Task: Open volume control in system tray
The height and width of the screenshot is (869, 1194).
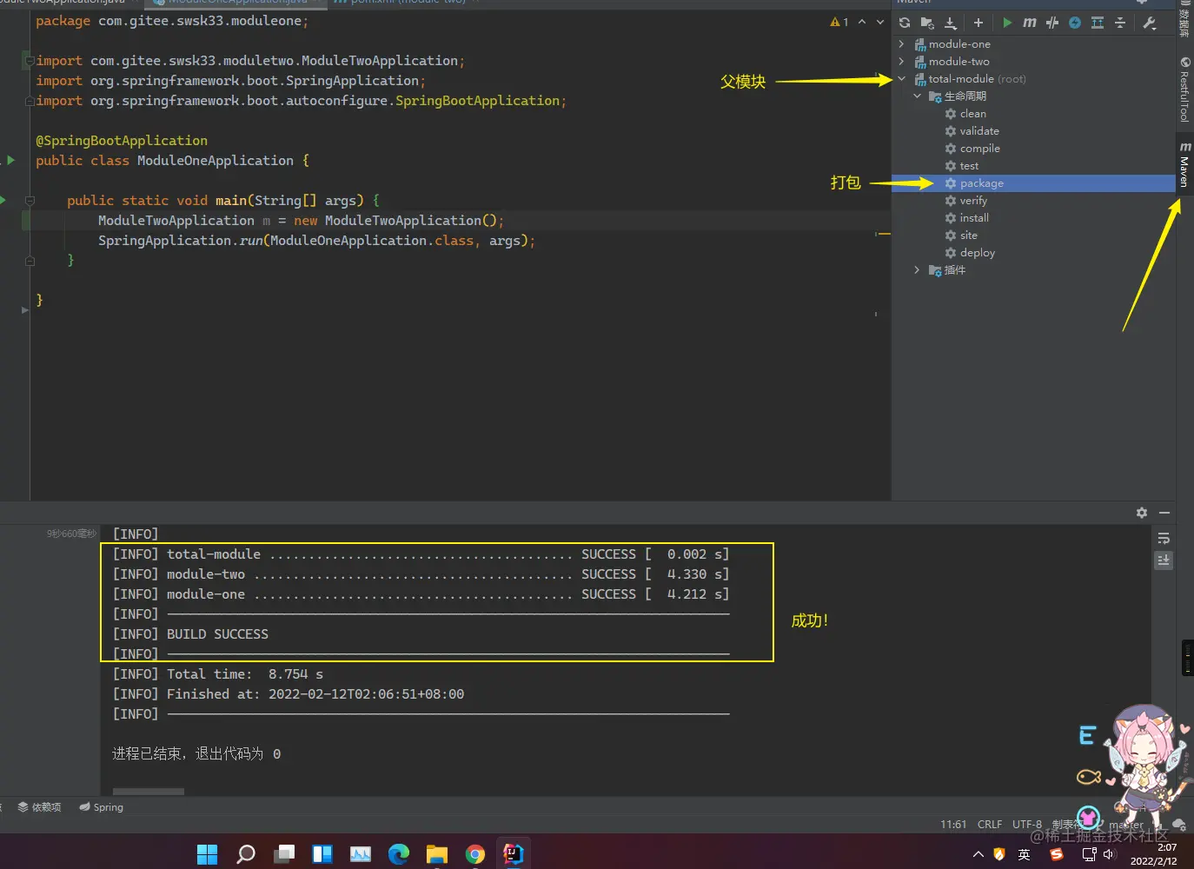Action: (x=1109, y=855)
